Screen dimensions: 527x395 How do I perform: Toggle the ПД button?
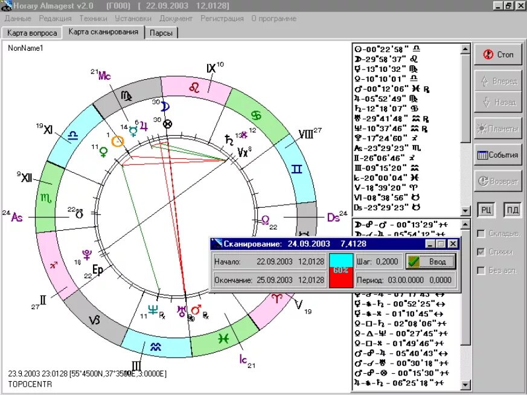click(x=513, y=210)
